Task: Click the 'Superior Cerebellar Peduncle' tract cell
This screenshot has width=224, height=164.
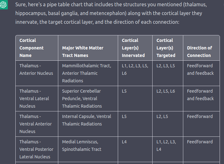Action: pyautogui.click(x=88, y=99)
